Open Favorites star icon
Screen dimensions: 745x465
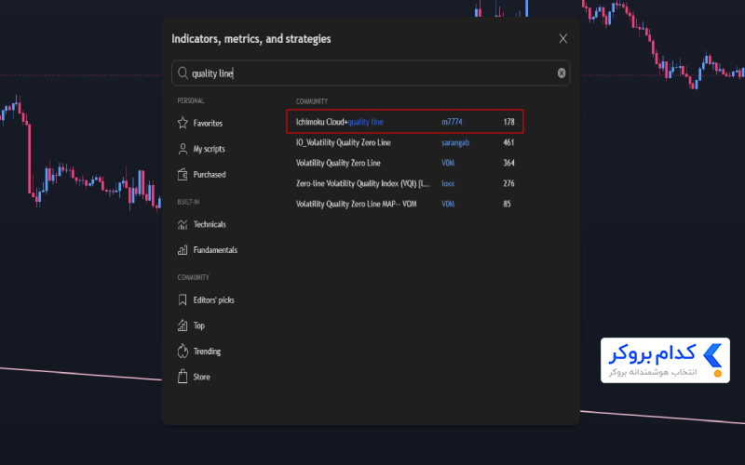[183, 123]
